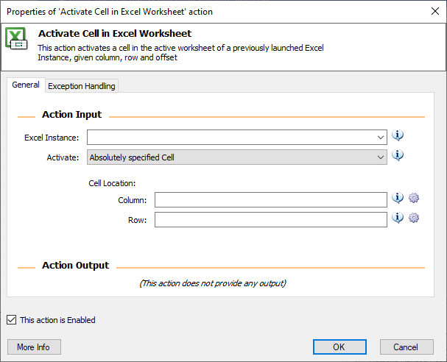Click the info icon beside Activate dropdown
This screenshot has width=447, height=362.
point(398,155)
